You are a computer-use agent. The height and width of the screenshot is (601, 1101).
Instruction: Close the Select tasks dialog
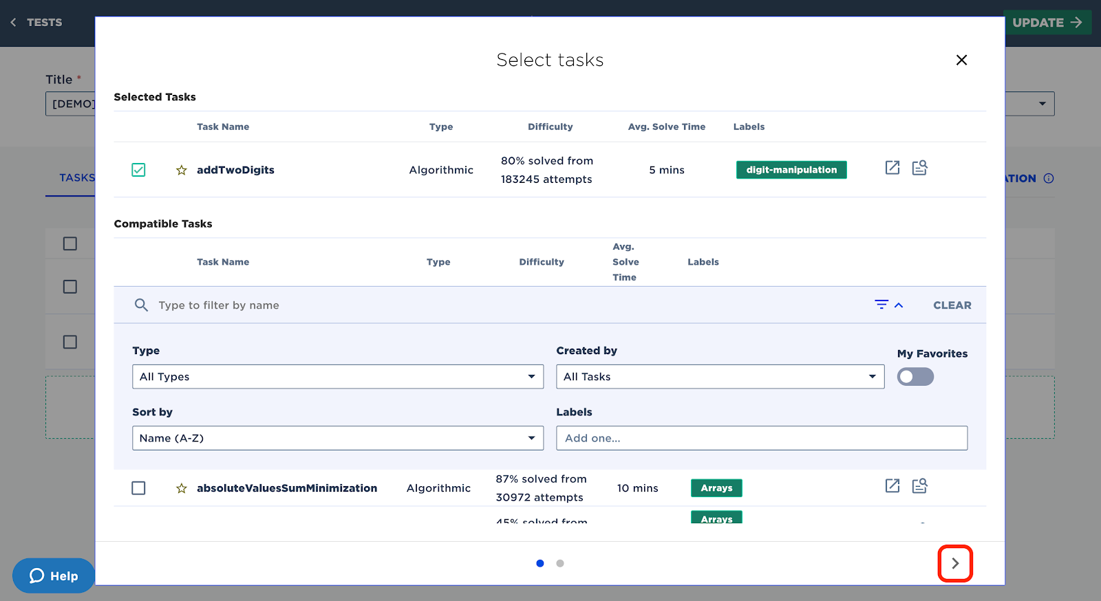pyautogui.click(x=961, y=60)
